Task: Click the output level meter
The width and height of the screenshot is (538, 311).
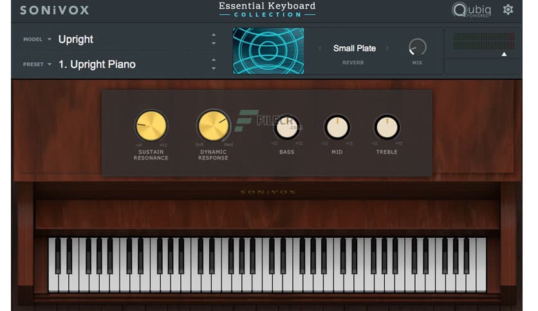Action: 483,41
